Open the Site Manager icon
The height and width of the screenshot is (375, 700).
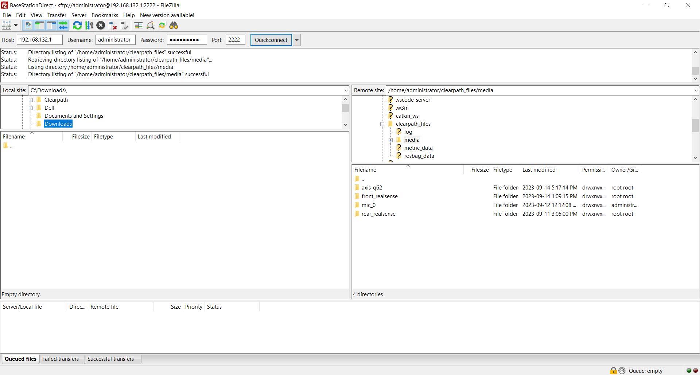point(7,26)
